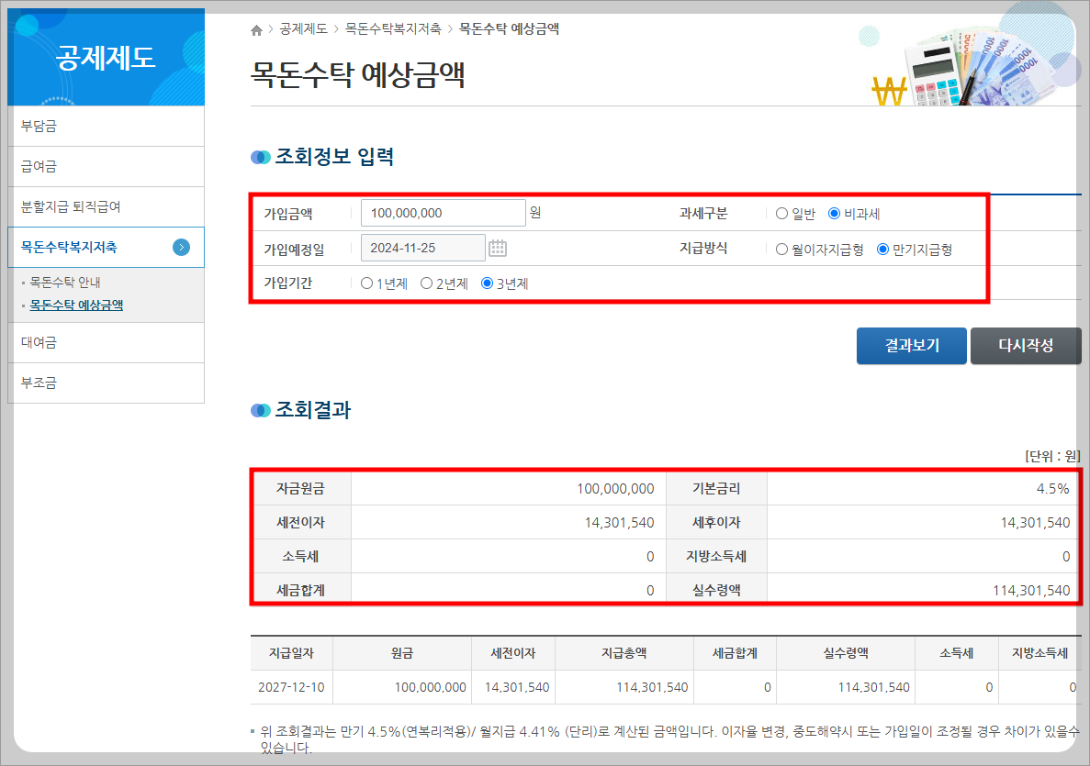
Task: Choose 월이자지급형 payment method
Action: point(782,248)
